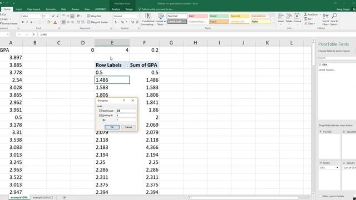The width and height of the screenshot is (356, 200).
Task: Open the font name dropdown
Action: (41, 16)
